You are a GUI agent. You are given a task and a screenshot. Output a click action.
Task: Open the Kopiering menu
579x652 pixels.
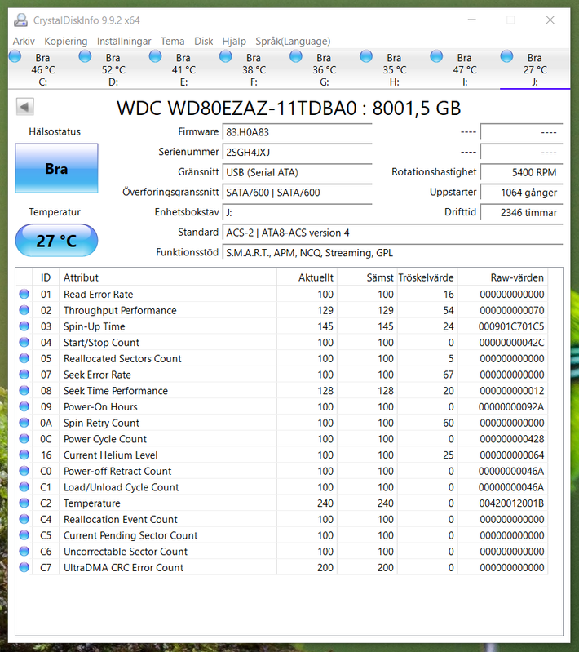pos(66,41)
